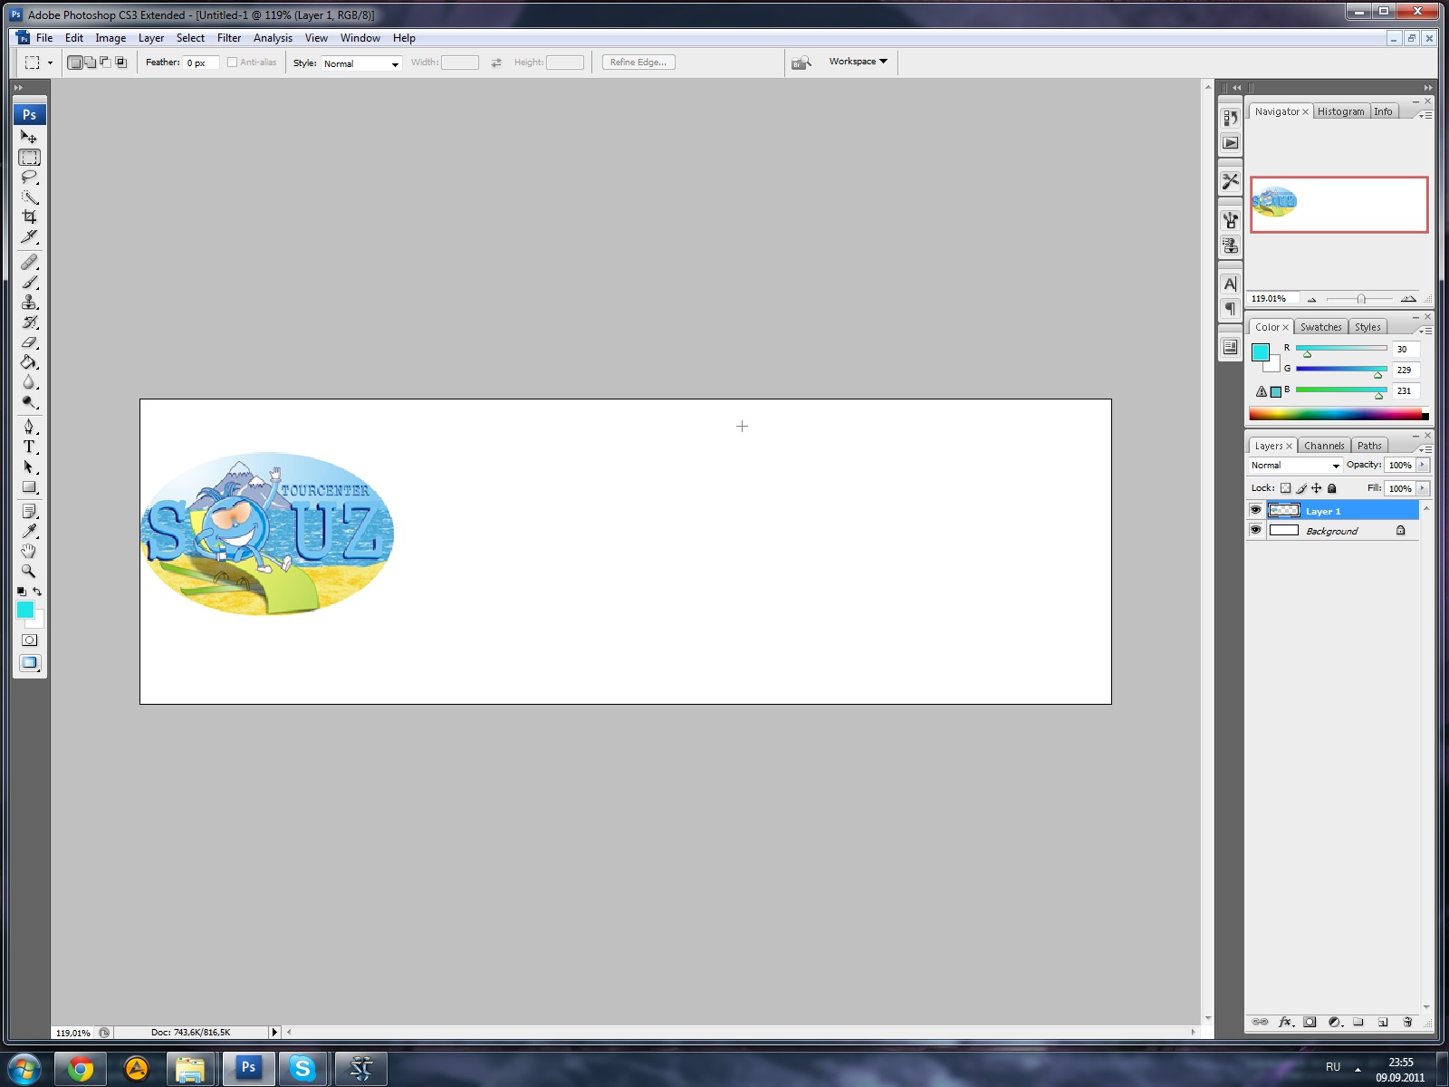The width and height of the screenshot is (1449, 1087).
Task: Toggle Quick Mask mode
Action: click(x=29, y=640)
